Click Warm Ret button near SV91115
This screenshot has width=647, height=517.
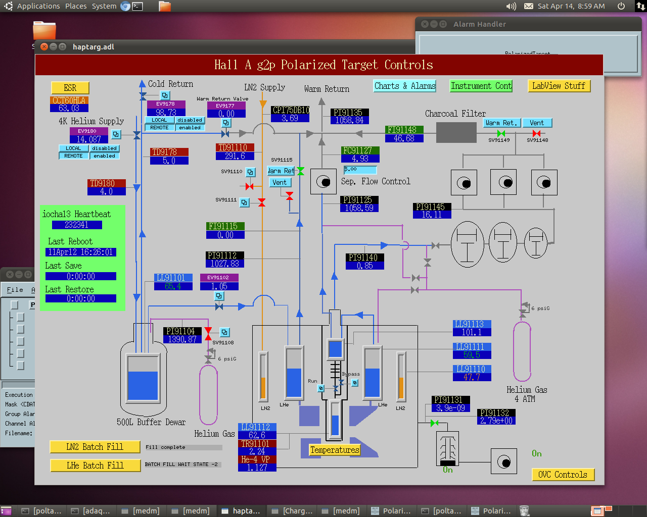[x=281, y=171]
